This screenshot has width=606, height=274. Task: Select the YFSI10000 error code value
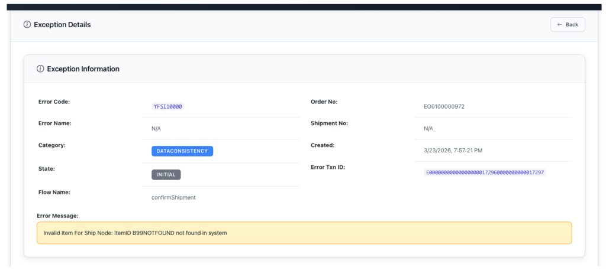pos(167,107)
